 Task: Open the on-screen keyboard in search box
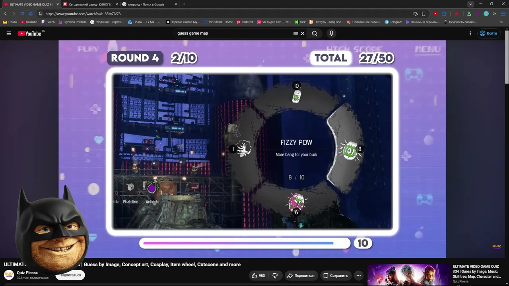pyautogui.click(x=295, y=33)
